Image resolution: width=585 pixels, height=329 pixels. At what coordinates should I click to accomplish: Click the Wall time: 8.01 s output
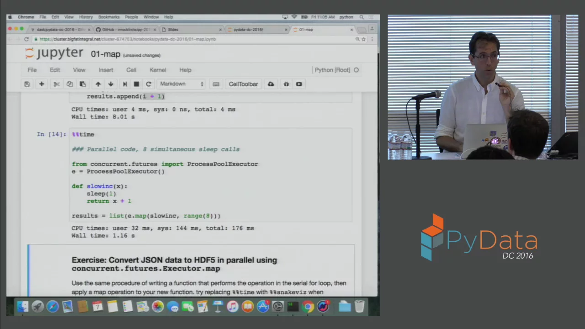(103, 117)
